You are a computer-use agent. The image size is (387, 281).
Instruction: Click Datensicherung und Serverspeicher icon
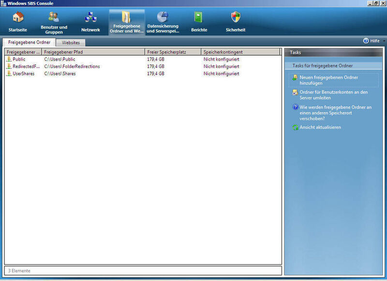pyautogui.click(x=163, y=17)
